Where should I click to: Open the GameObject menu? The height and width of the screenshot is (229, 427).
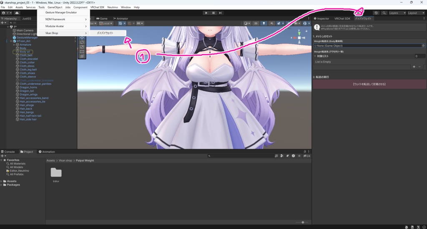(x=55, y=7)
